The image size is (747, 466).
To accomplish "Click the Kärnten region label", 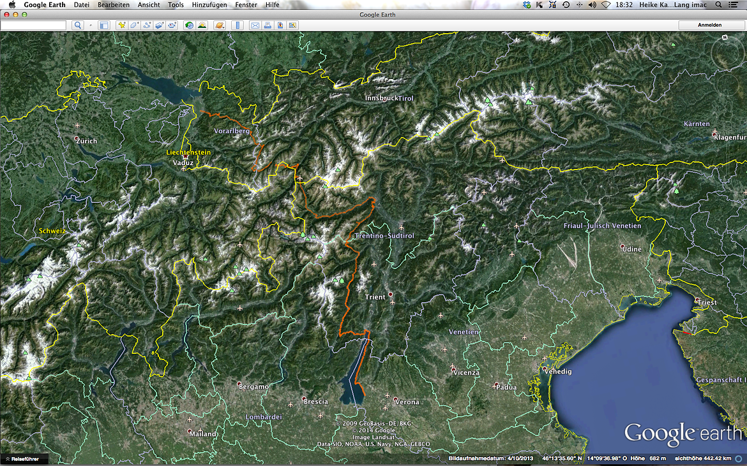I will pyautogui.click(x=697, y=124).
